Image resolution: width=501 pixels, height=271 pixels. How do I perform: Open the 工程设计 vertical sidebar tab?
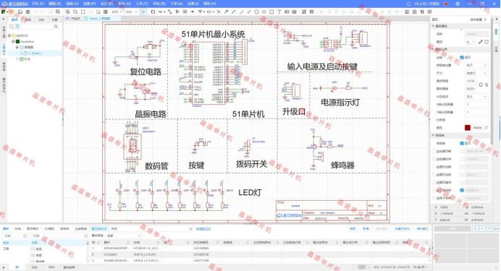[x=4, y=48]
